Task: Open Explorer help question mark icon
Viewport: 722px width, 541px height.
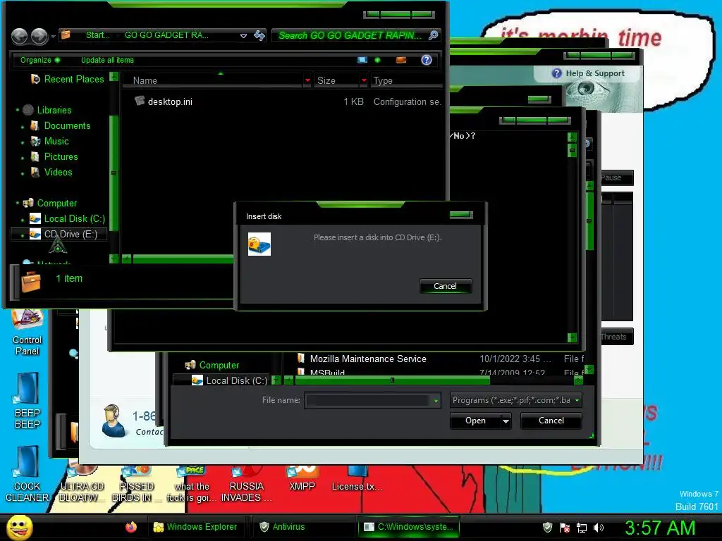Action: [x=427, y=60]
